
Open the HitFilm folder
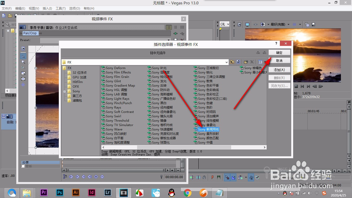pyautogui.click(x=75, y=82)
